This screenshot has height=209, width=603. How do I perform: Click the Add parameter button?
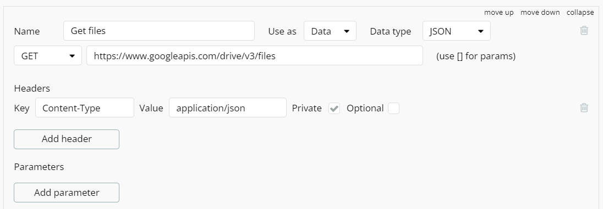(x=67, y=193)
